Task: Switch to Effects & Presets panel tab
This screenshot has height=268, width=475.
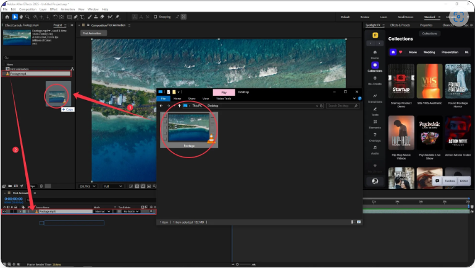Action: 400,25
